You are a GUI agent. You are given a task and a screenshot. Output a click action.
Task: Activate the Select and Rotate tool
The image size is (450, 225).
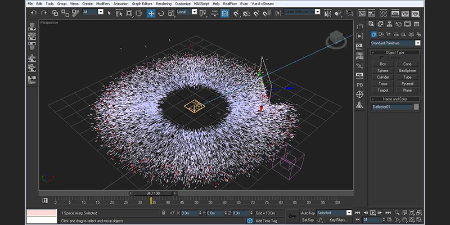tap(161, 13)
